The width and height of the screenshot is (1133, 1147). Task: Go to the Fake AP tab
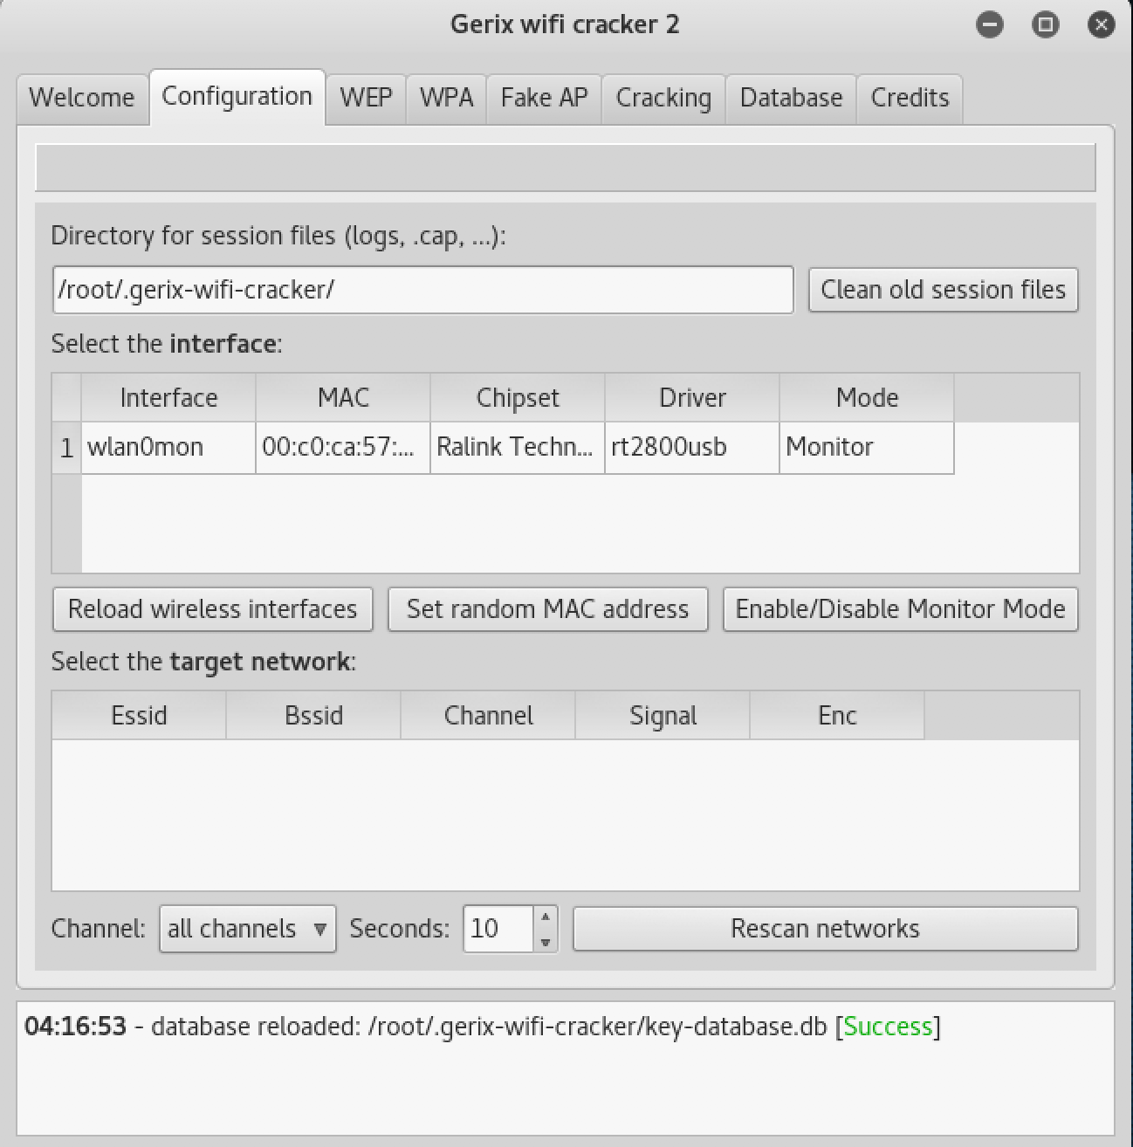point(543,98)
